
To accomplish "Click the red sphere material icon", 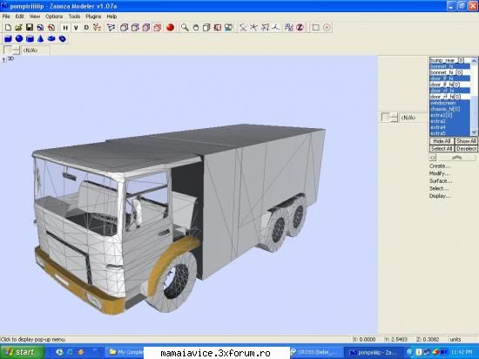I will tap(171, 28).
